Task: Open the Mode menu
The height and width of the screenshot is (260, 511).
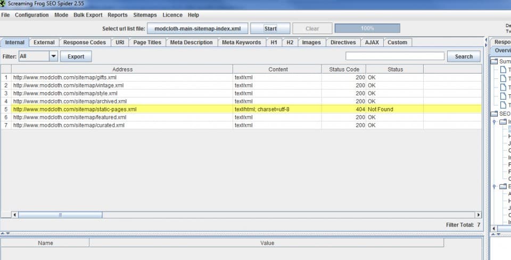Action: click(x=61, y=15)
